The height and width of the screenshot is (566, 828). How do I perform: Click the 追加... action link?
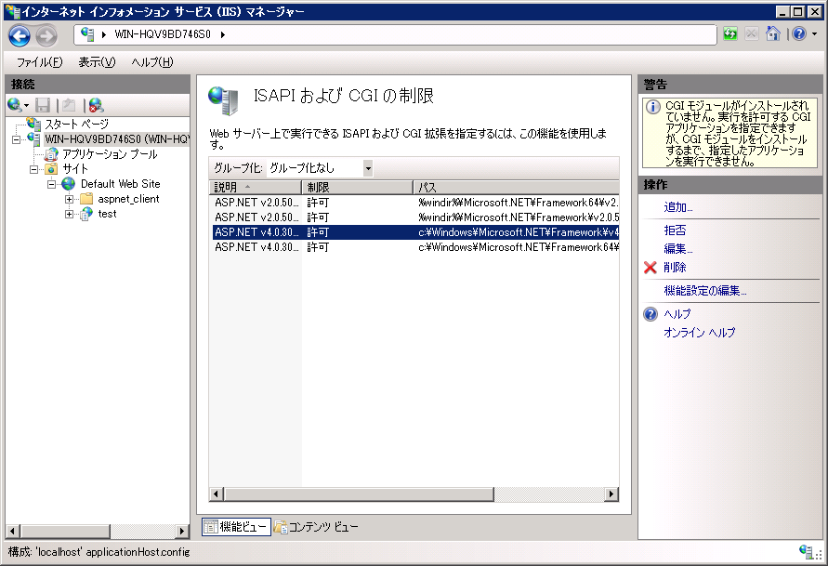pos(678,207)
